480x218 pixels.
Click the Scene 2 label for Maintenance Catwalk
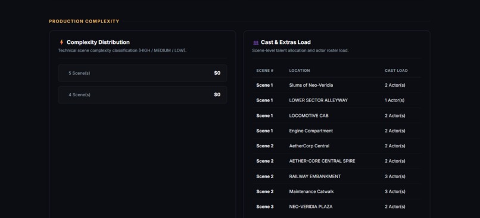click(265, 191)
